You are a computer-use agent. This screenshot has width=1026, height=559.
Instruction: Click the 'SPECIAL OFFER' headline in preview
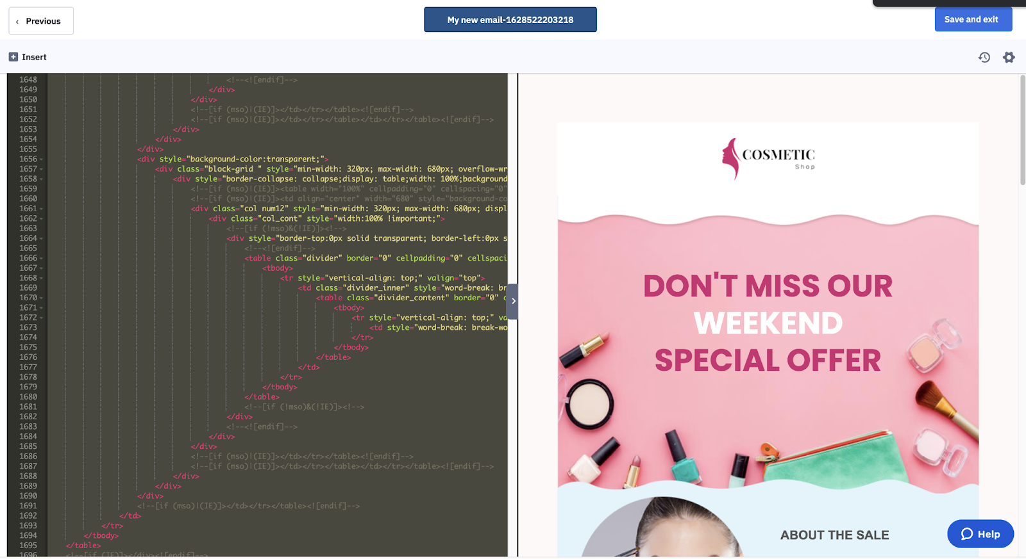[768, 361]
